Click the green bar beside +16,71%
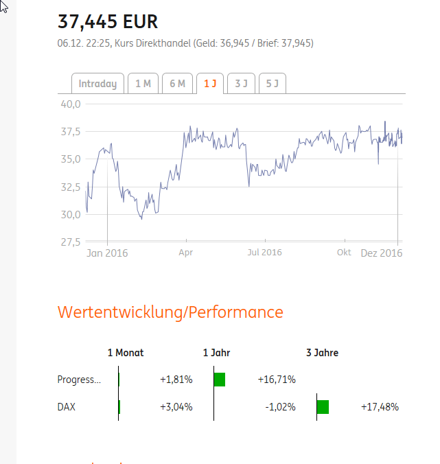 coord(220,380)
